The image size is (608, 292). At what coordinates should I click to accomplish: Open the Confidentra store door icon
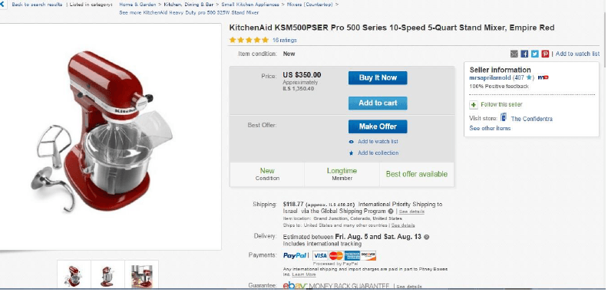[x=504, y=117]
